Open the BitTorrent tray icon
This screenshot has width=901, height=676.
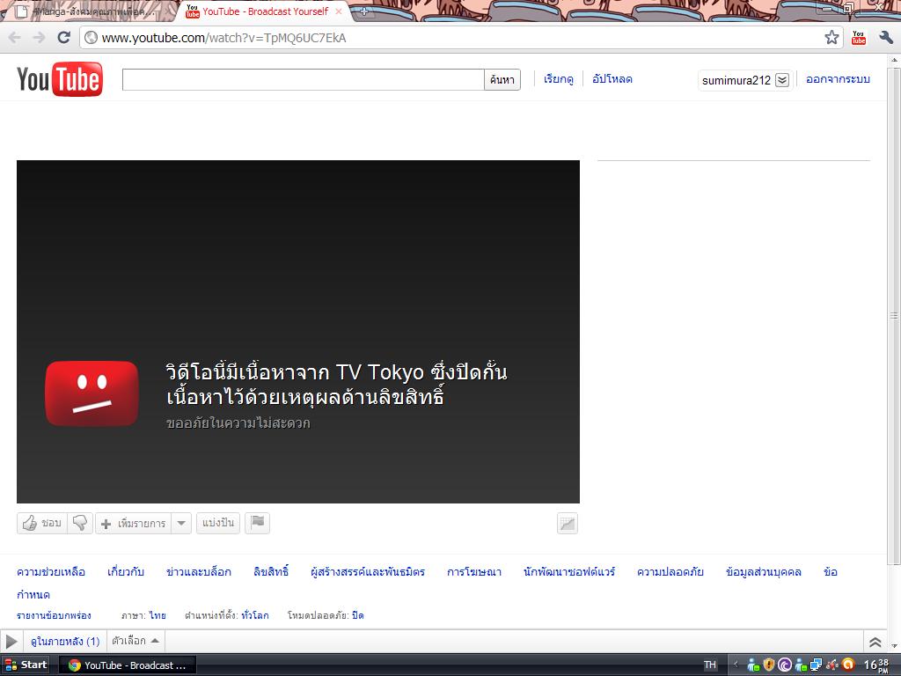[x=784, y=665]
